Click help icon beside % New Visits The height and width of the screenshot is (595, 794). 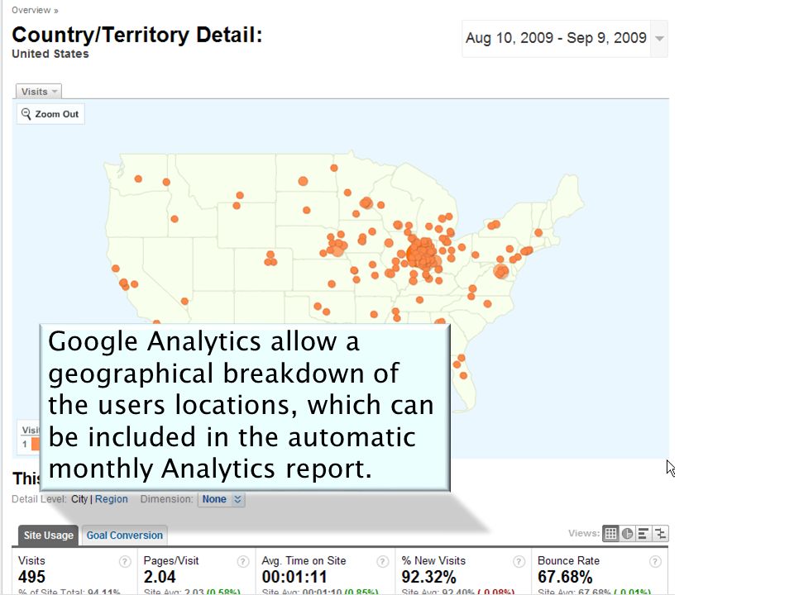pos(519,562)
